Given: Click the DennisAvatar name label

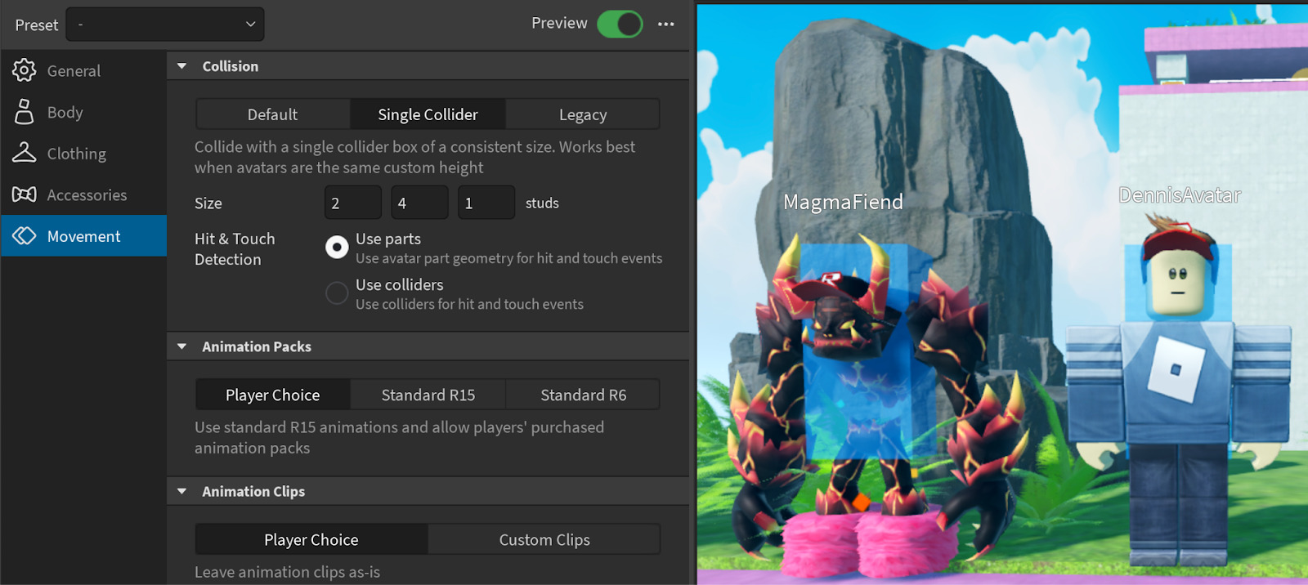Looking at the screenshot, I should (1180, 195).
